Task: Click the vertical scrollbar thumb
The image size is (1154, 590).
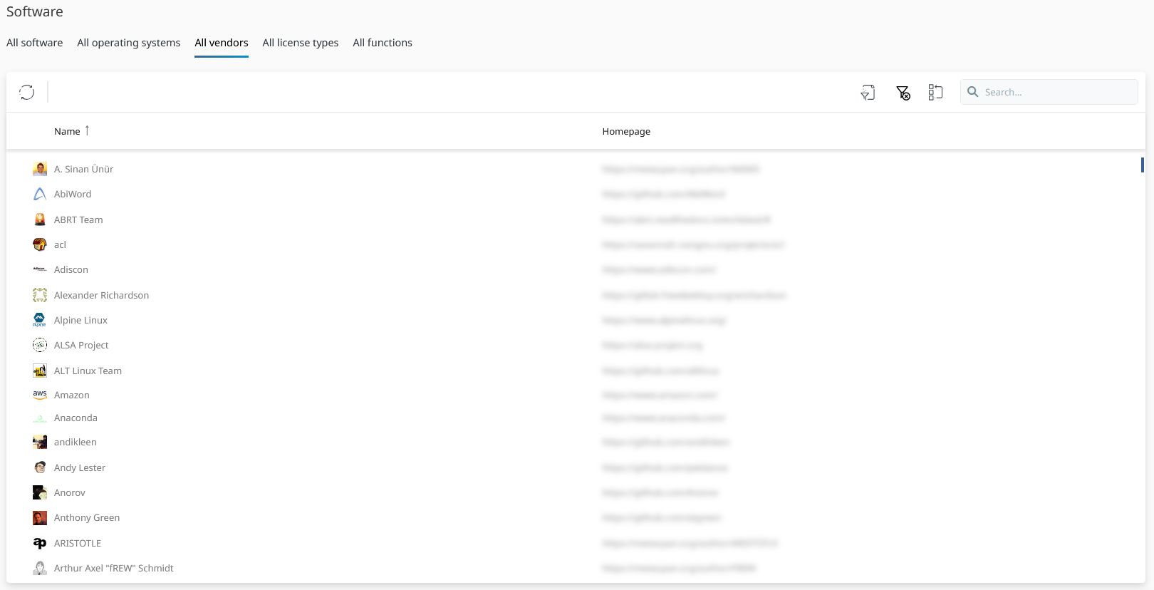Action: 1142,165
